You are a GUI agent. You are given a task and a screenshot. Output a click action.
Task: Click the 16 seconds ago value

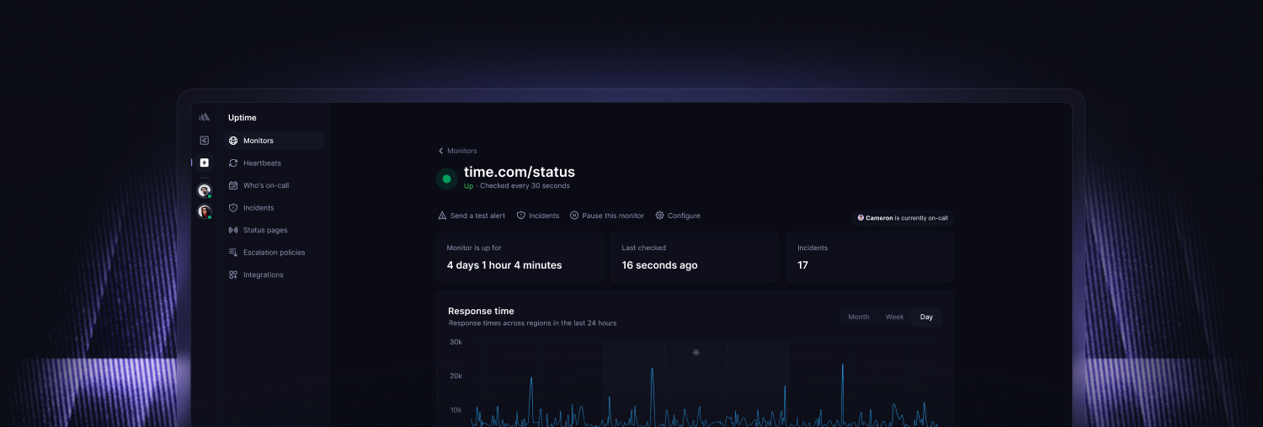click(659, 265)
